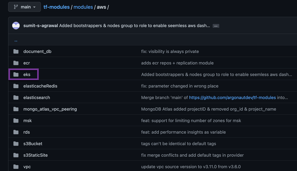Open tf-modules repository root breadcrumb
Viewport: 297px width, 171px height.
tap(56, 7)
